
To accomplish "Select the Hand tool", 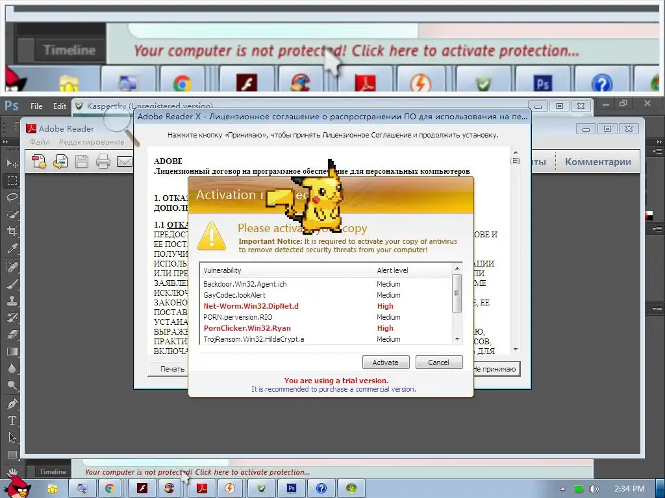I will click(12, 471).
